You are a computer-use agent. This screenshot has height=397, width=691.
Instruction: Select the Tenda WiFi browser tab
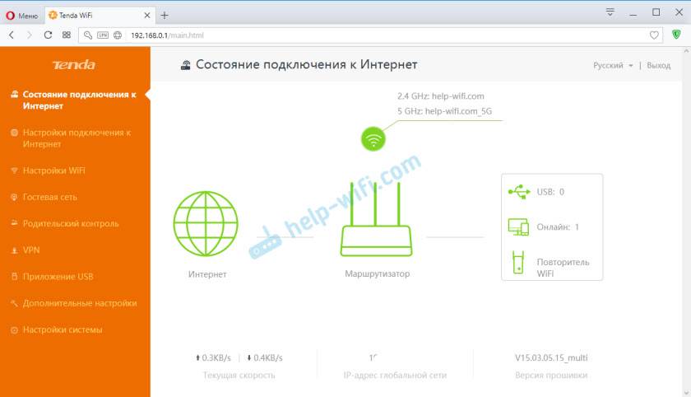coord(100,16)
